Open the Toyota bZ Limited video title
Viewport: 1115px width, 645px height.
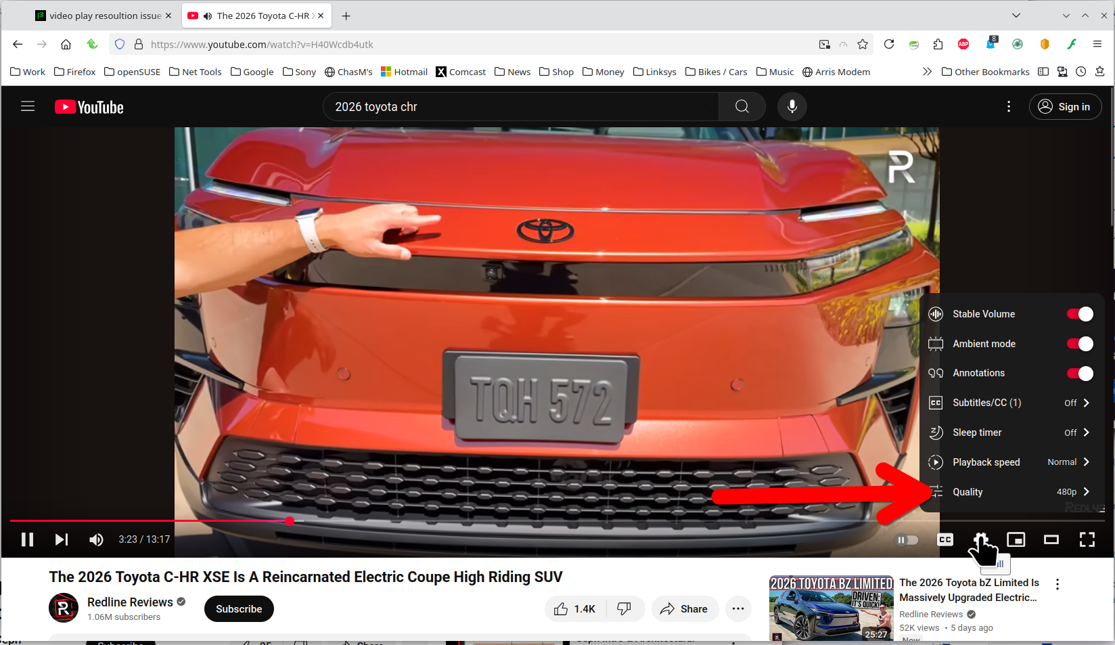969,590
